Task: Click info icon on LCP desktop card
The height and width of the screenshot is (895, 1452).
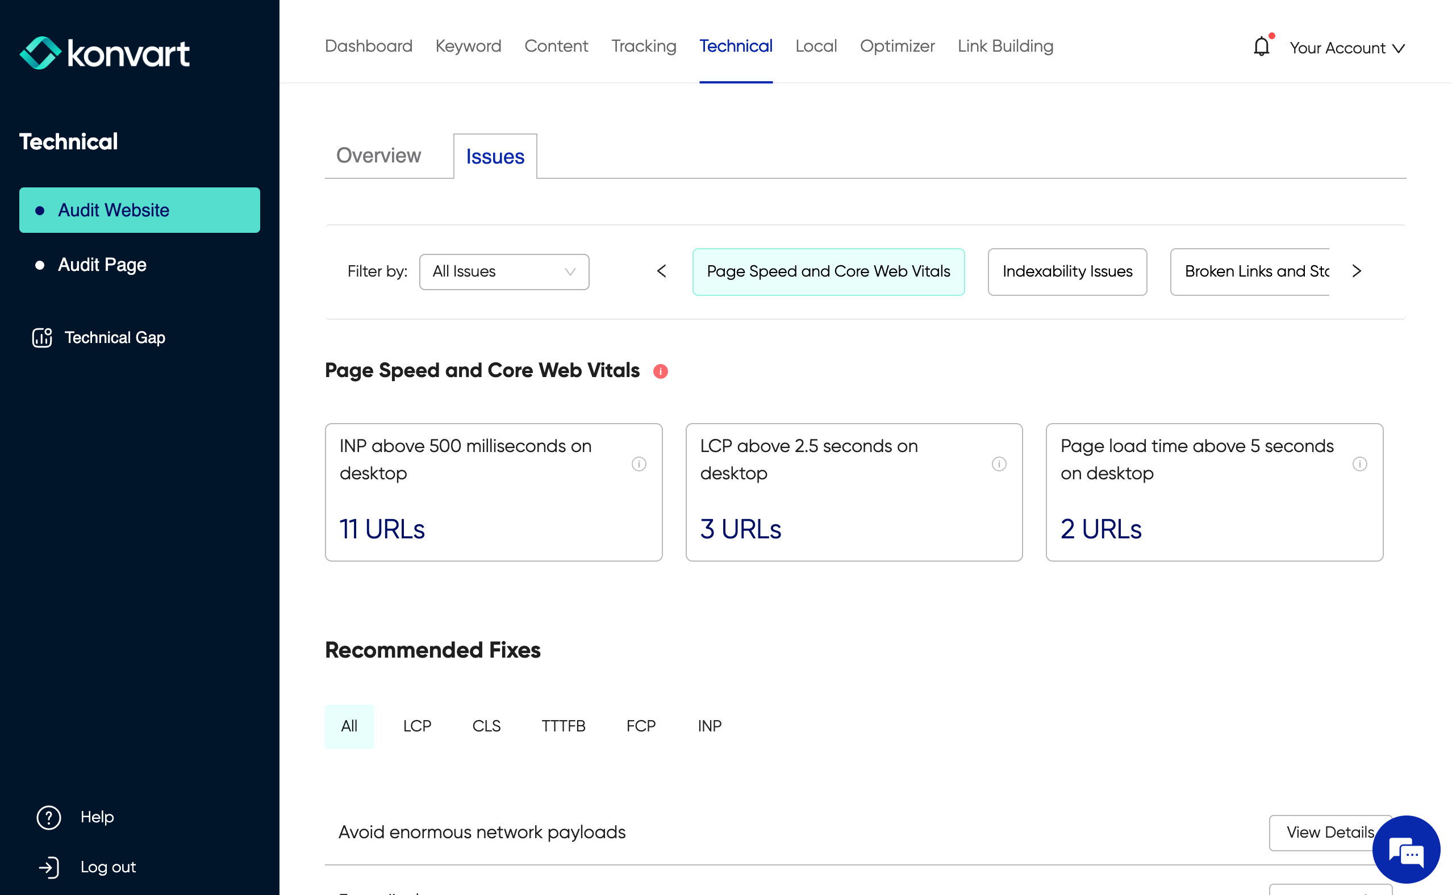Action: tap(999, 463)
